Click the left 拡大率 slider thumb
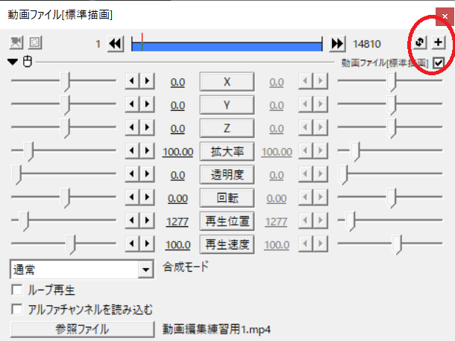This screenshot has width=455, height=341. pyautogui.click(x=28, y=152)
